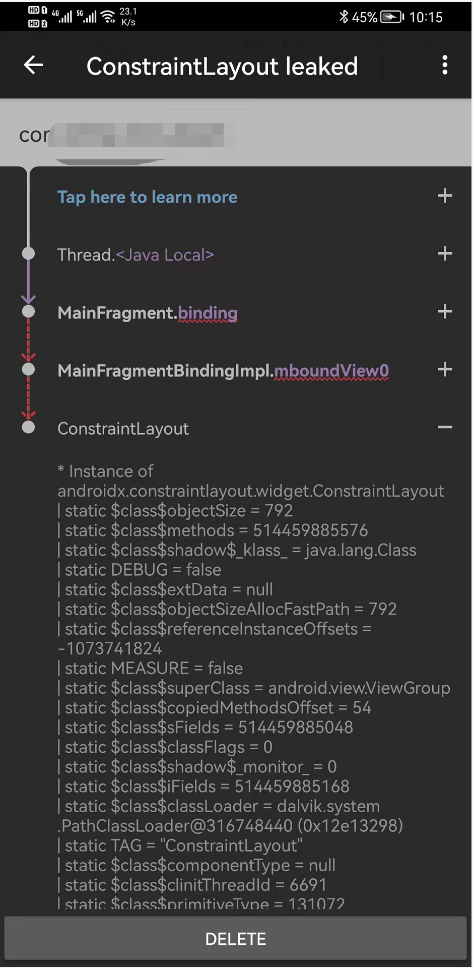Tap the red dashed arrow between binding nodes
The width and height of the screenshot is (473, 968).
click(x=28, y=340)
